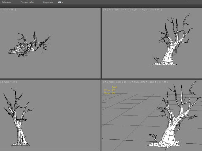Click the "Edged Faces" label in top-left viewport

[4, 10]
